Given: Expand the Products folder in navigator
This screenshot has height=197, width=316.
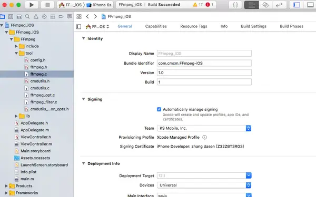Looking at the screenshot, I should click(x=6, y=186).
